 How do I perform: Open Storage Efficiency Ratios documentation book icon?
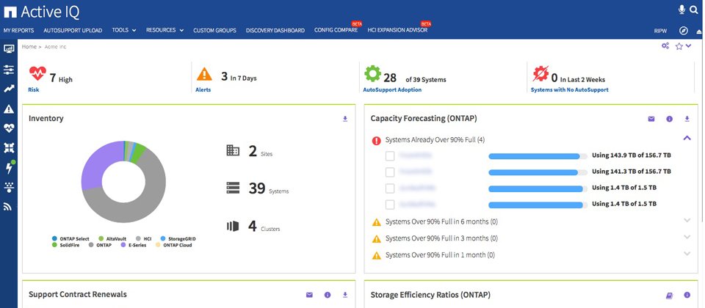[x=669, y=296]
